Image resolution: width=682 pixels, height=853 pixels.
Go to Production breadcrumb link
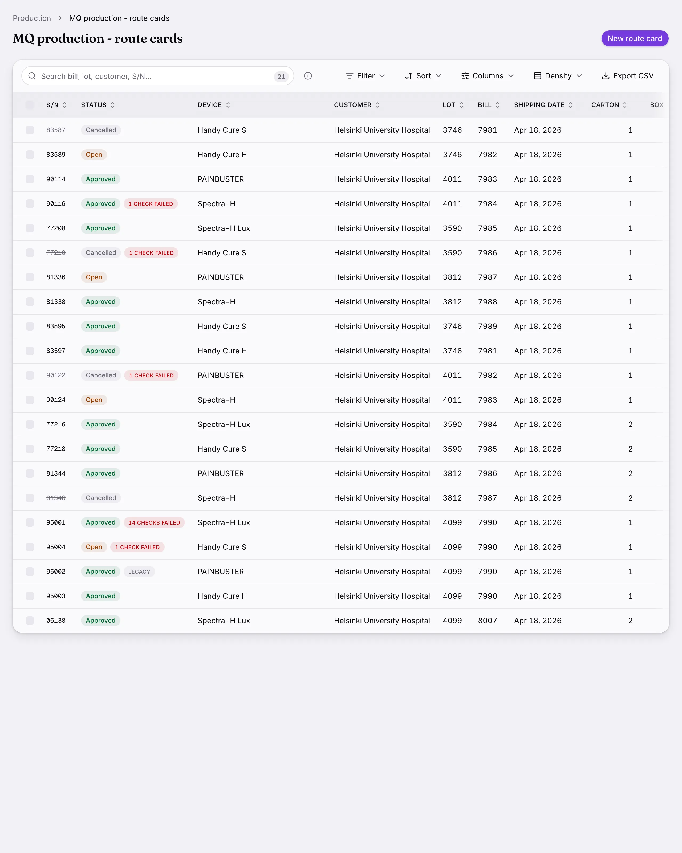[32, 18]
